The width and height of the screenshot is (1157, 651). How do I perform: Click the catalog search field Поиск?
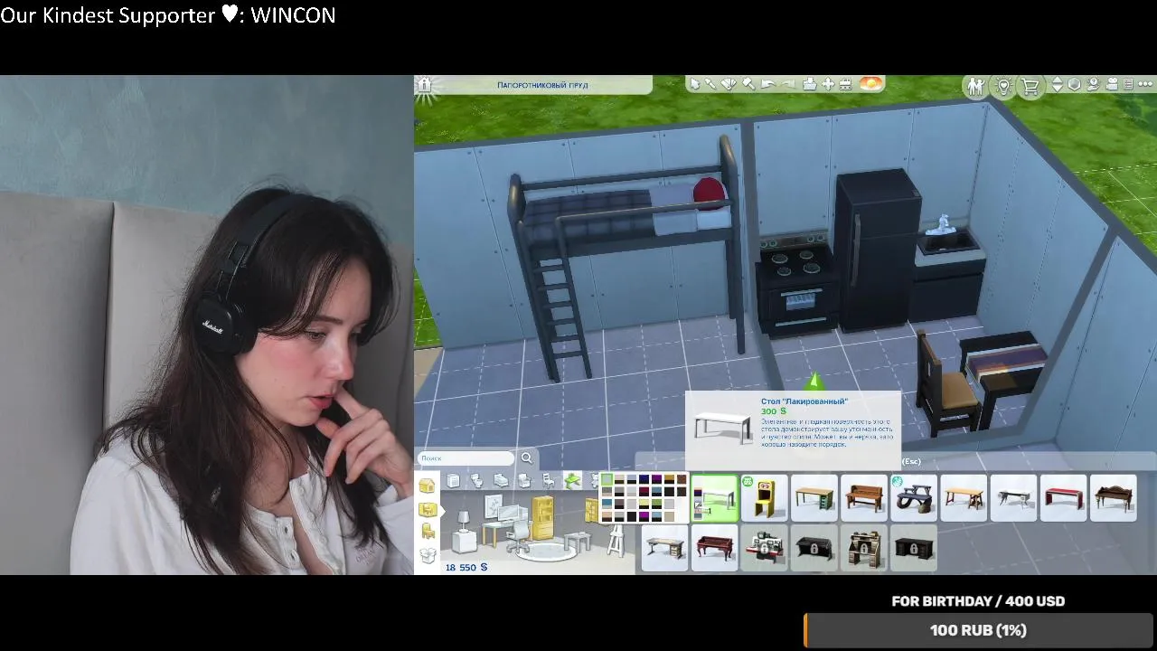[x=466, y=458]
